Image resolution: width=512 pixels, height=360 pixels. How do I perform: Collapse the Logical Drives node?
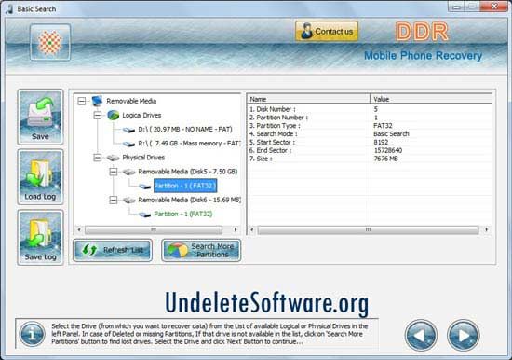point(98,116)
